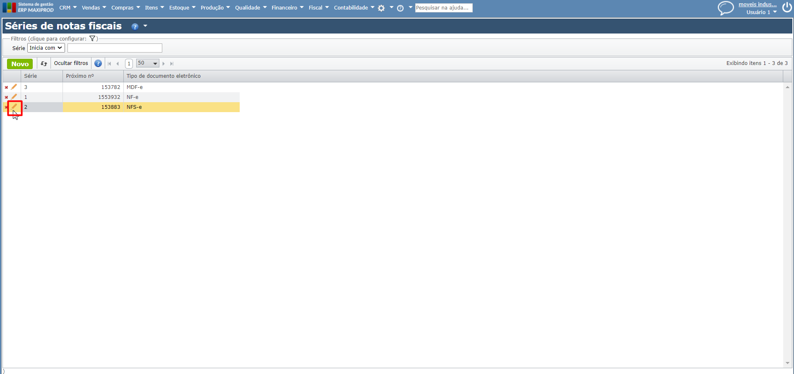Focus the 'Pesquisar na ajuda' search box
Screen dimensions: 794x374
coord(443,7)
